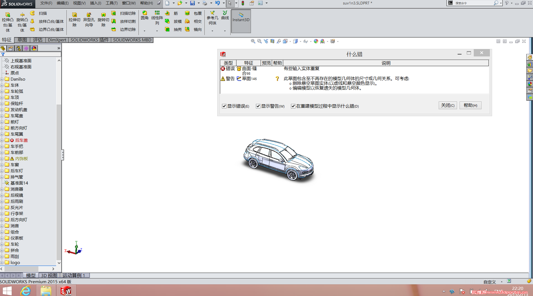Open the Windows Start button

coord(7,290)
